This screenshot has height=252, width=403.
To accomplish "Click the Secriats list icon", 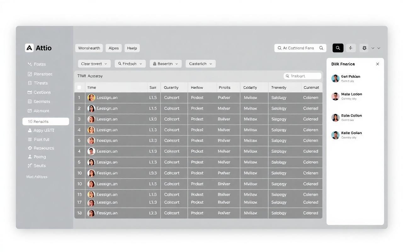I will [30, 101].
